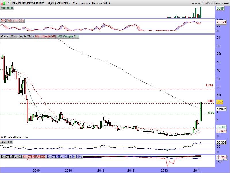Click the PLUG - PLUG POWER INC. title

coord(26,3)
